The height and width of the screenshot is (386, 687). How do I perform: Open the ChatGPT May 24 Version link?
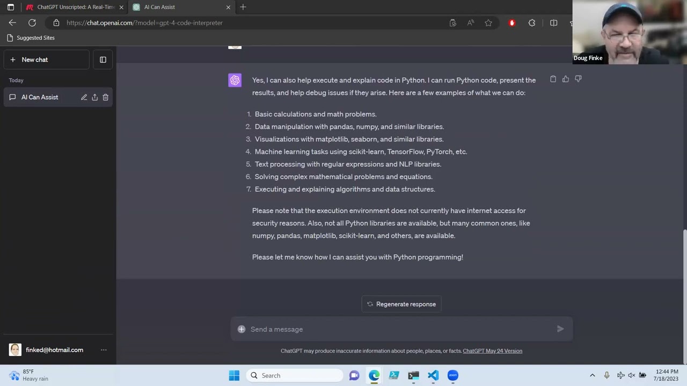click(492, 351)
